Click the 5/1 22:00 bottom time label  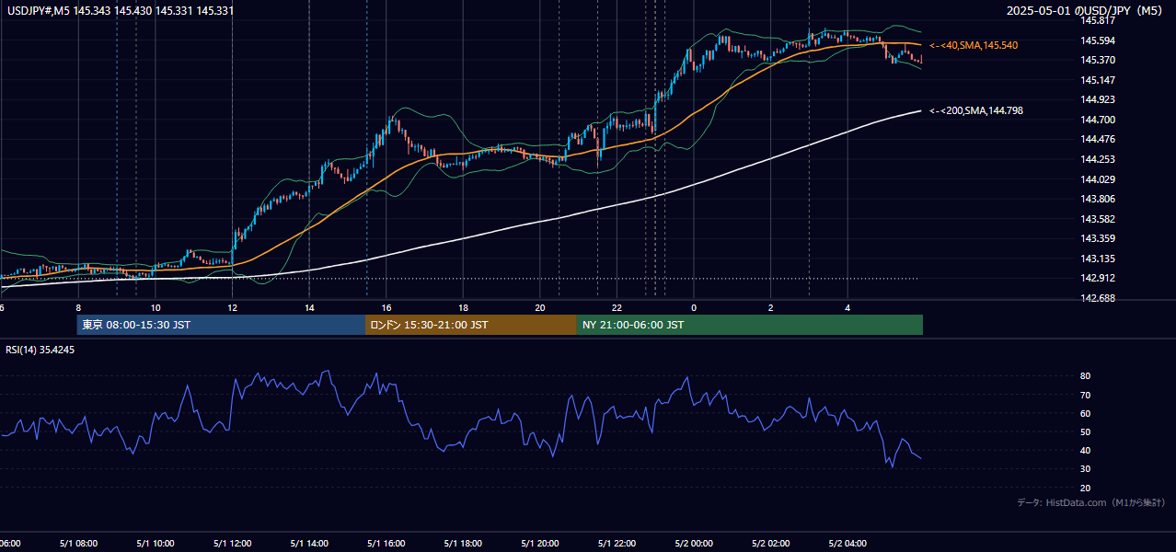617,544
